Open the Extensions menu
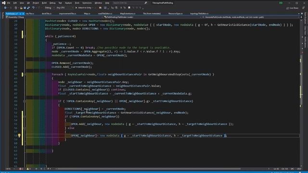The height and width of the screenshot is (173, 308). coord(87,3)
